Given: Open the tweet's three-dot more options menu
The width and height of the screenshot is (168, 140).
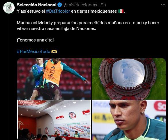Looking at the screenshot, I should (163, 5).
